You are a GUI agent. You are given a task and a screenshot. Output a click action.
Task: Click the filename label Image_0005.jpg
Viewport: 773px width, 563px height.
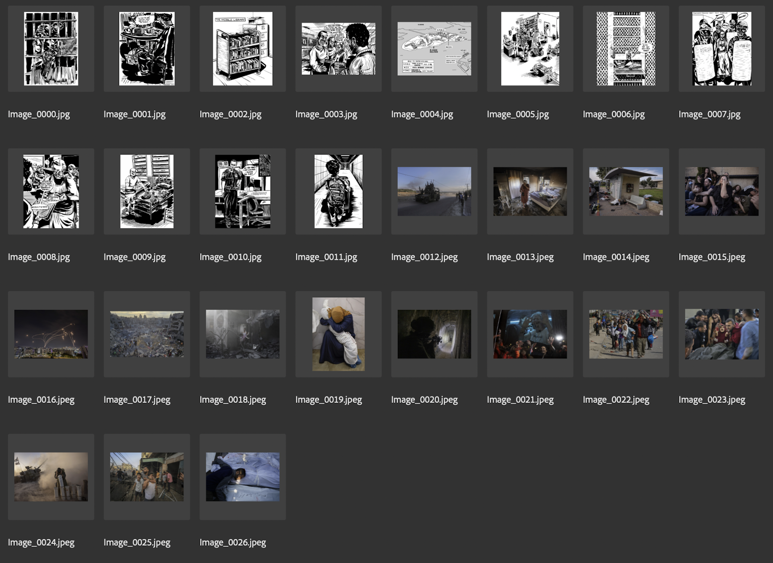coord(518,114)
